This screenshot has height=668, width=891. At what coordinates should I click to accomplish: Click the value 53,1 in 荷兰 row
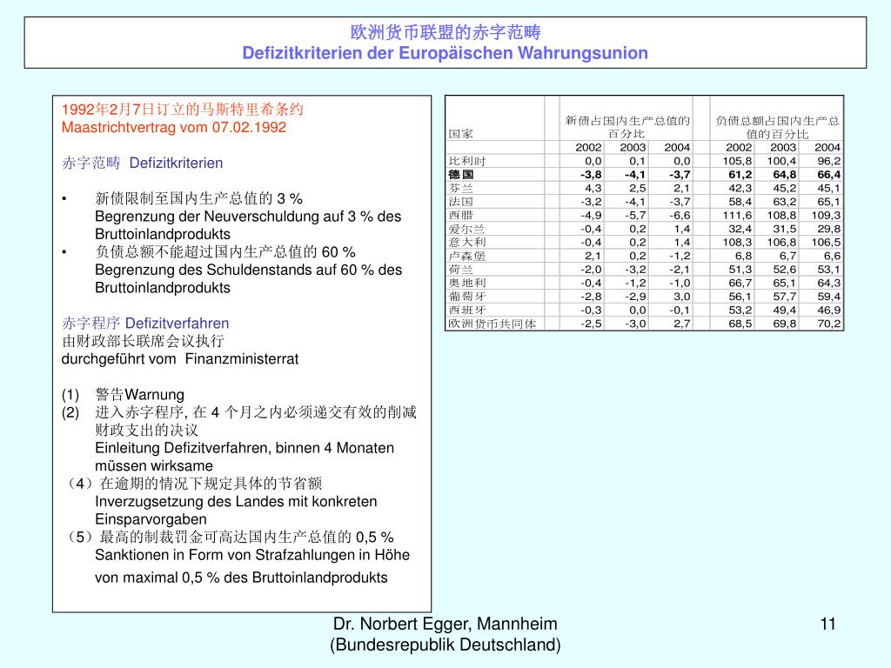829,270
